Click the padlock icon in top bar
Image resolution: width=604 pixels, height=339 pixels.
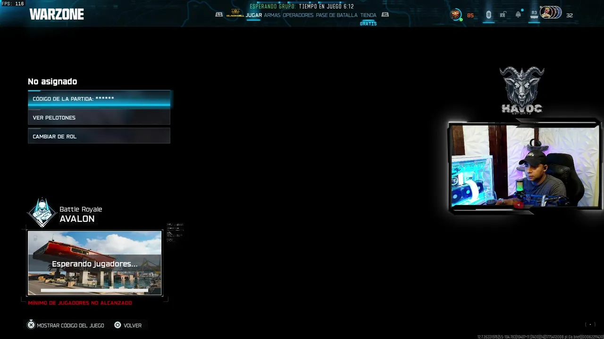coord(503,15)
